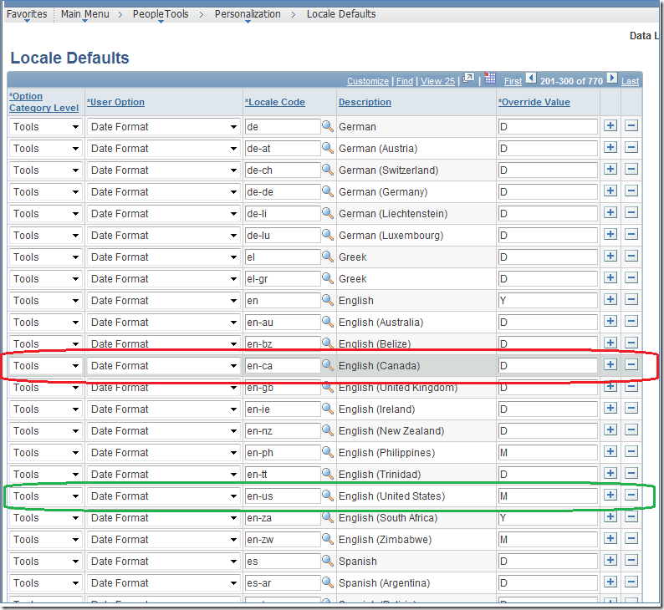Open grid in new window icon

469,80
